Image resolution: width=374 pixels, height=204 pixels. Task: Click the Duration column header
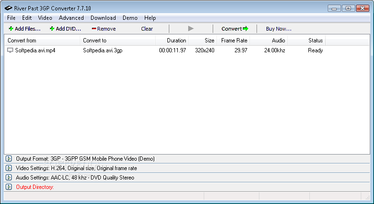172,41
